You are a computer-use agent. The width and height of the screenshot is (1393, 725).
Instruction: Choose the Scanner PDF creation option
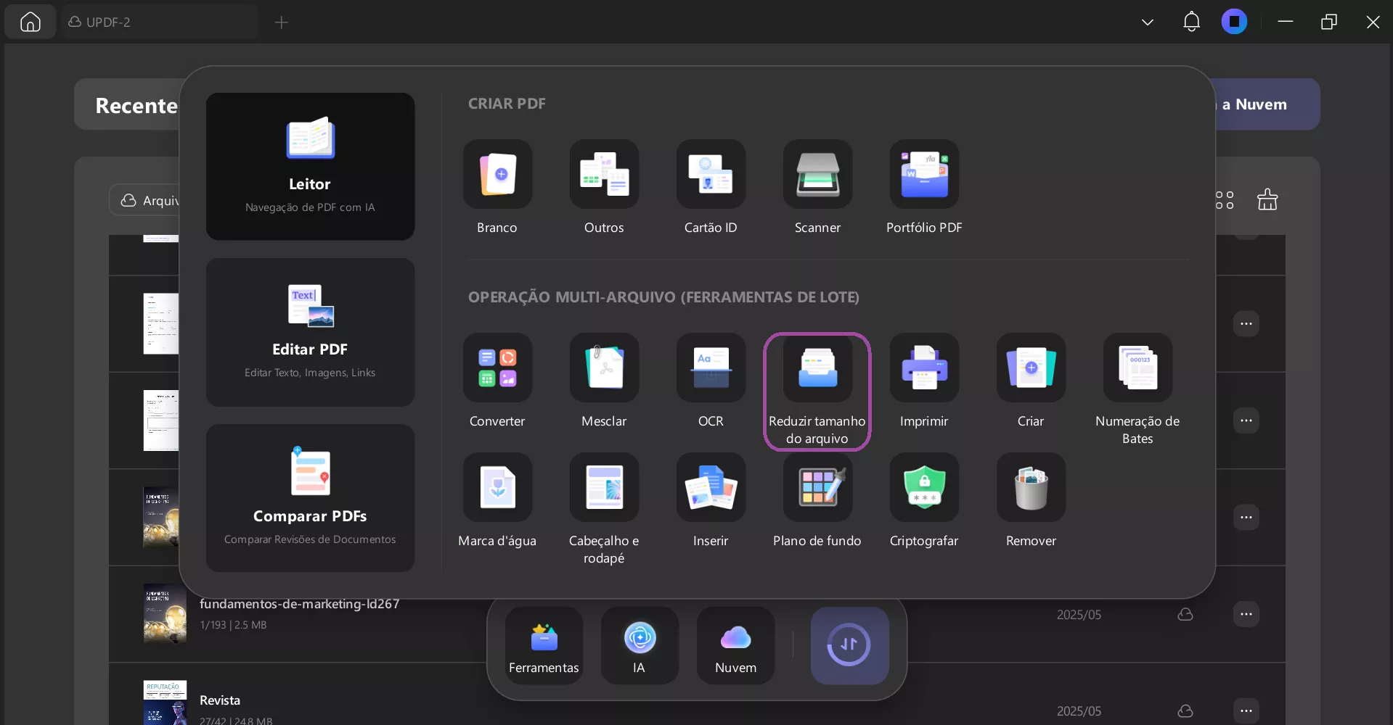(817, 175)
